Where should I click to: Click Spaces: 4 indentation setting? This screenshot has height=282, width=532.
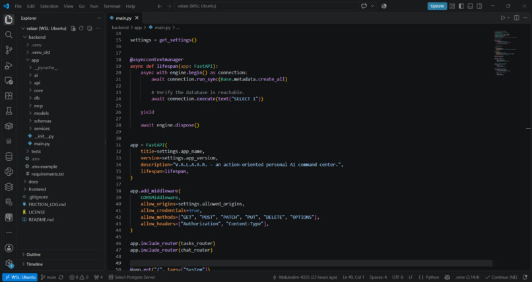(378, 277)
